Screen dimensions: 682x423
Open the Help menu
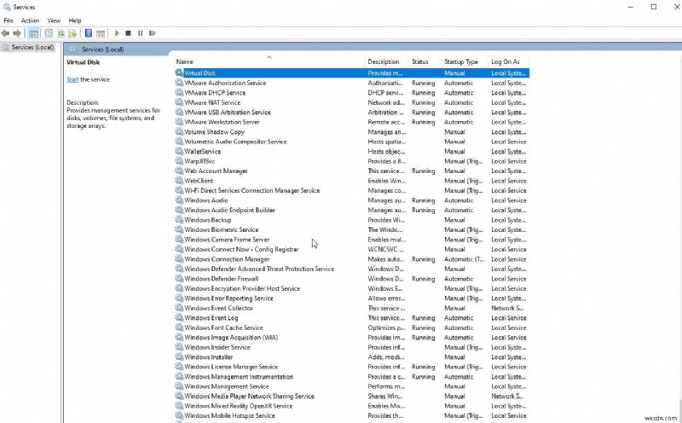(75, 20)
